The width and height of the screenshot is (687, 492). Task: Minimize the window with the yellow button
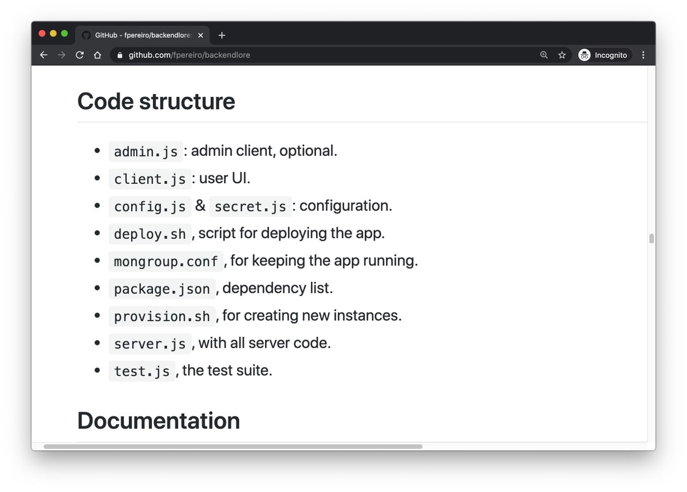[53, 34]
